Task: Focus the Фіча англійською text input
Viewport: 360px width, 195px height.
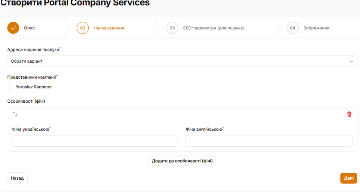Action: [x=269, y=141]
